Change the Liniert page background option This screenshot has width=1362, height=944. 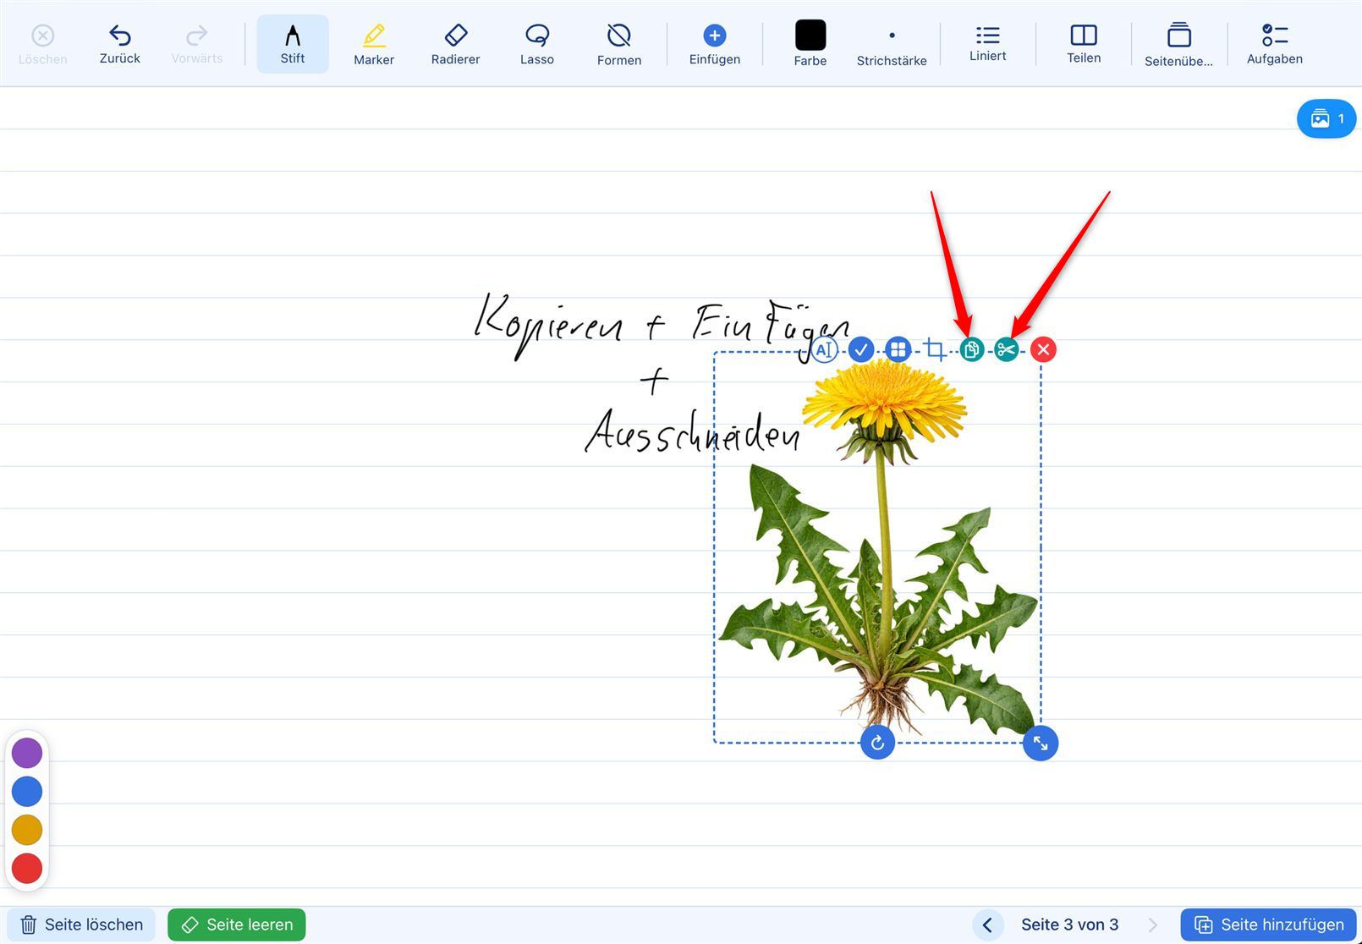tap(988, 45)
